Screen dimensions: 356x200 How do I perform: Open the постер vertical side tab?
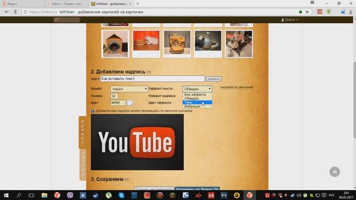click(83, 164)
